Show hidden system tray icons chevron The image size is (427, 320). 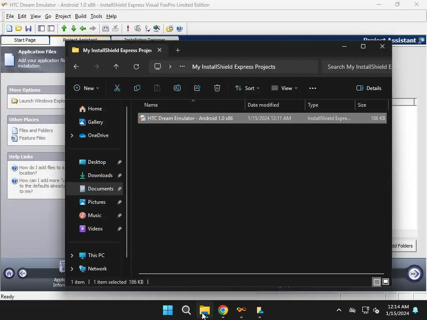tap(339, 310)
